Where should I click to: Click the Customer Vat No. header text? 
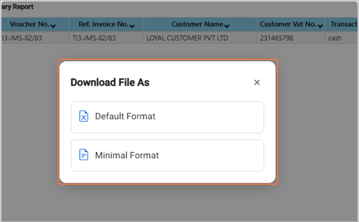288,25
